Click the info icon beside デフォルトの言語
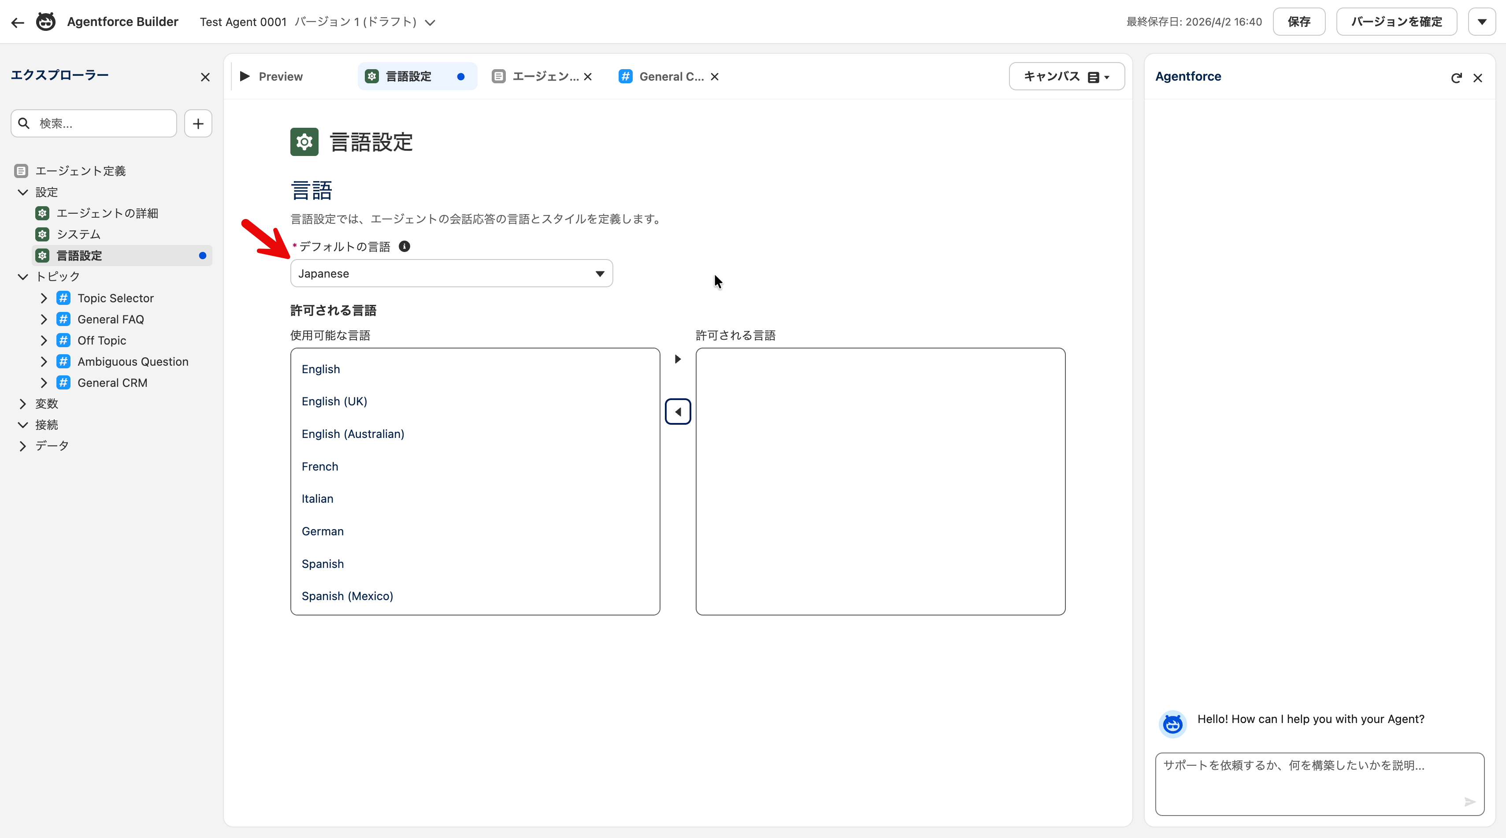The image size is (1506, 838). coord(404,246)
